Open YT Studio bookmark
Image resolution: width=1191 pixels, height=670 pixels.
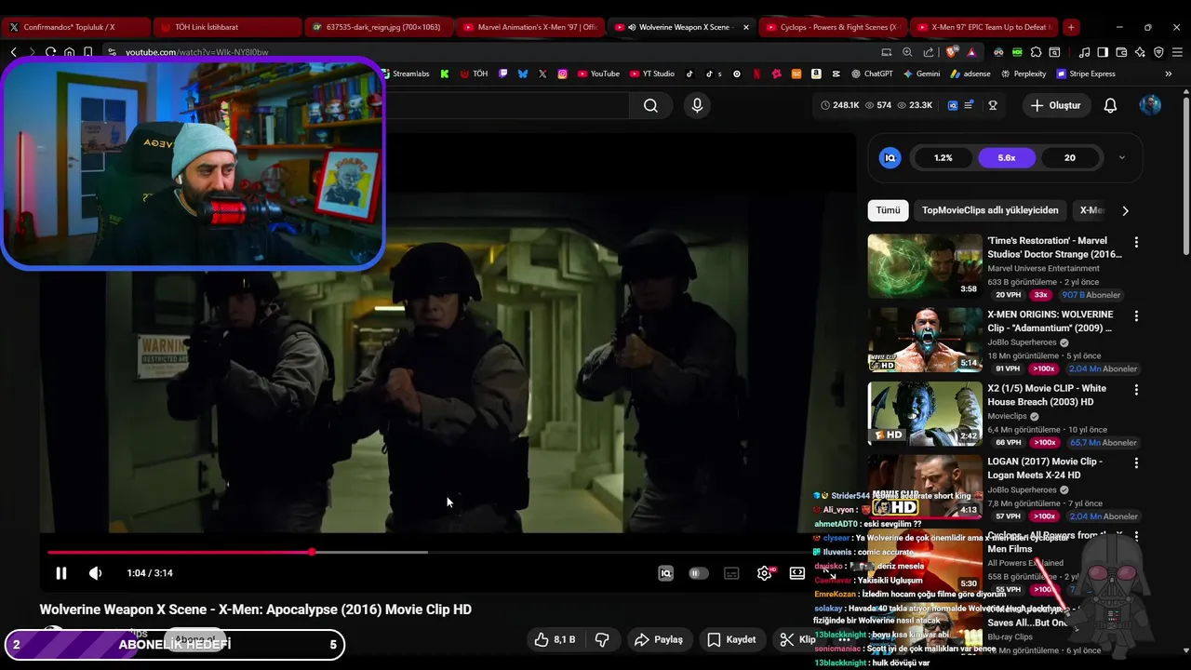pyautogui.click(x=652, y=74)
